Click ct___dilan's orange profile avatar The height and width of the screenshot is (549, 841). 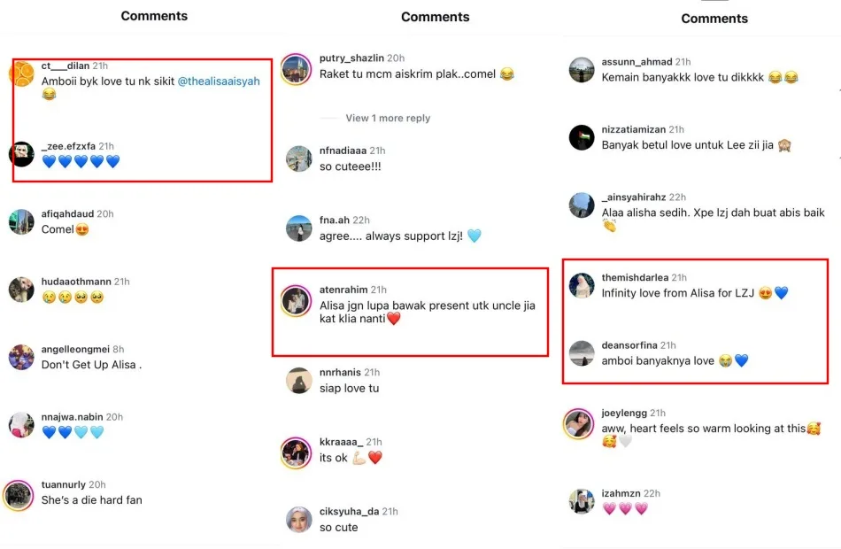click(23, 73)
